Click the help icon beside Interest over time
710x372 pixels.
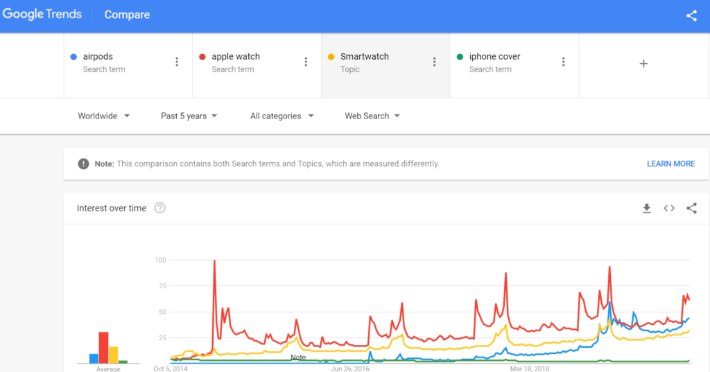(160, 209)
